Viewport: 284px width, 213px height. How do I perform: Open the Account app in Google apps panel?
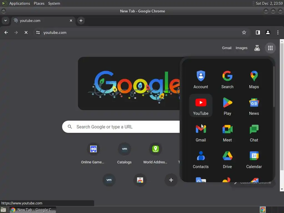point(201,79)
